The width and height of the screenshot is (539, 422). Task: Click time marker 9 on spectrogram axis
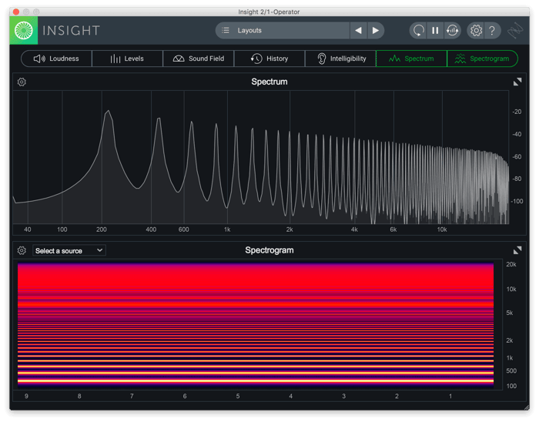tap(26, 397)
